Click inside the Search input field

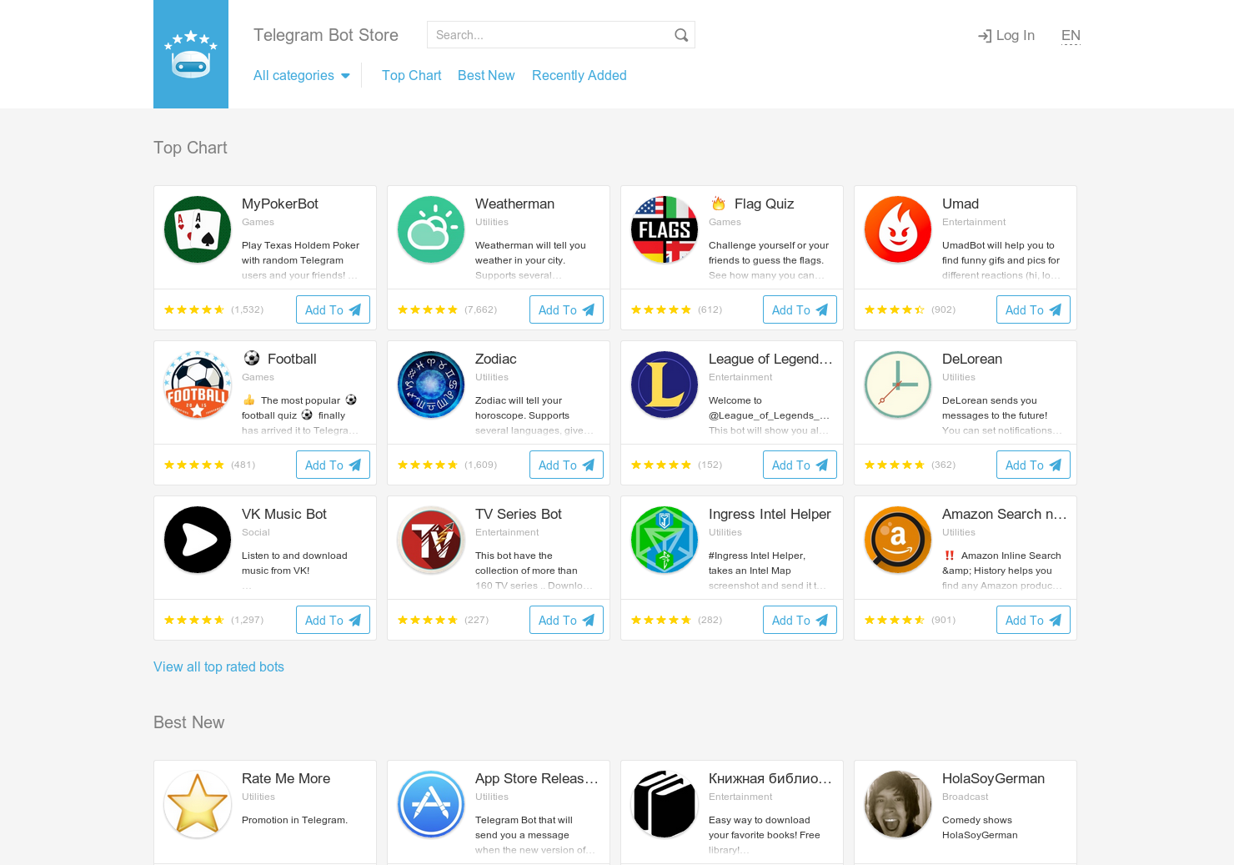coord(550,34)
